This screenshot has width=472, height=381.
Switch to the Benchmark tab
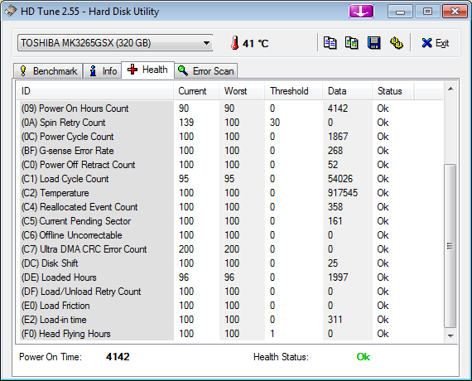tap(48, 71)
